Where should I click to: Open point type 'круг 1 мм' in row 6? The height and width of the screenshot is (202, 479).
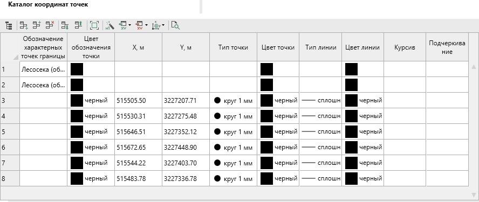234,148
